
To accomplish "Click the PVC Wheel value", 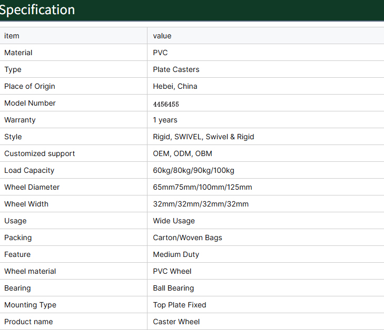I will [x=172, y=271].
